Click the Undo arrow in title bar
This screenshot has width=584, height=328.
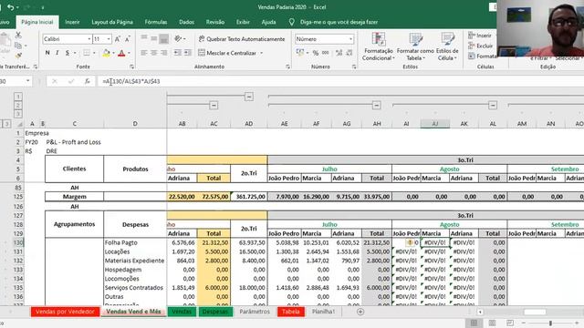(x=11, y=7)
